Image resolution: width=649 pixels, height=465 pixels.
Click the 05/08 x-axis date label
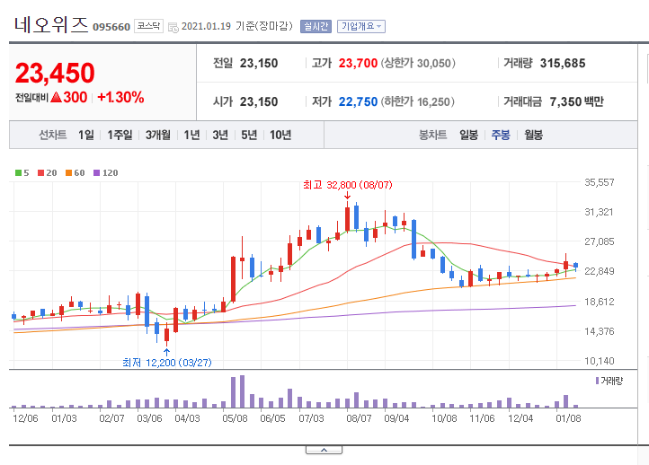[235, 418]
